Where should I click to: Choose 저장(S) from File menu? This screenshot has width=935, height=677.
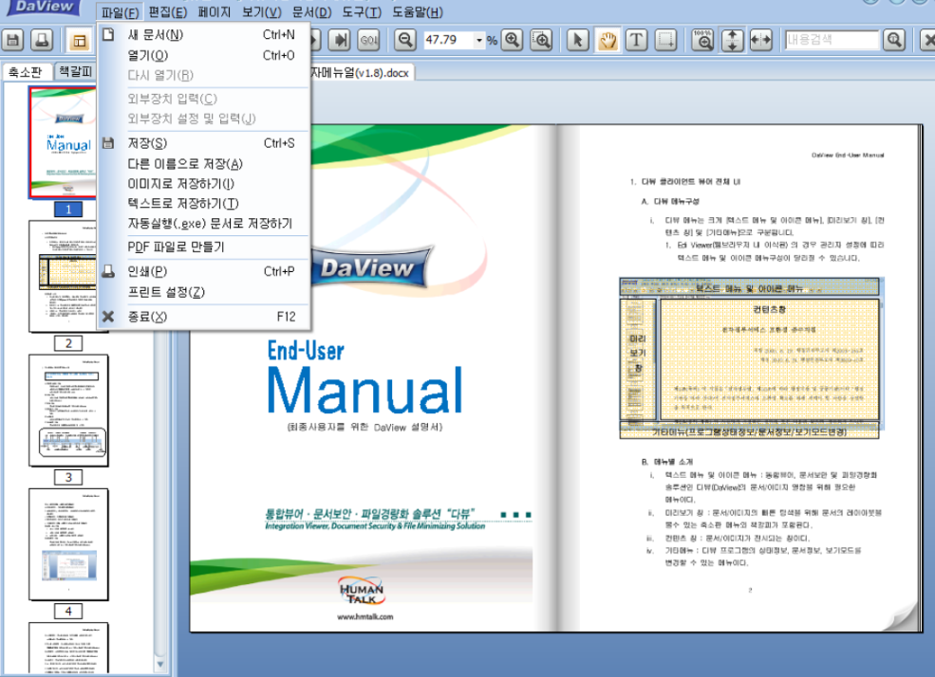tap(203, 143)
